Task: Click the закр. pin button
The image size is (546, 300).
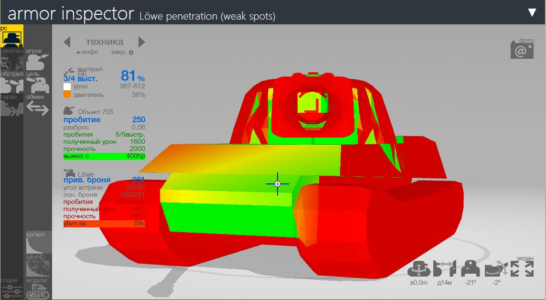Action: click(122, 52)
